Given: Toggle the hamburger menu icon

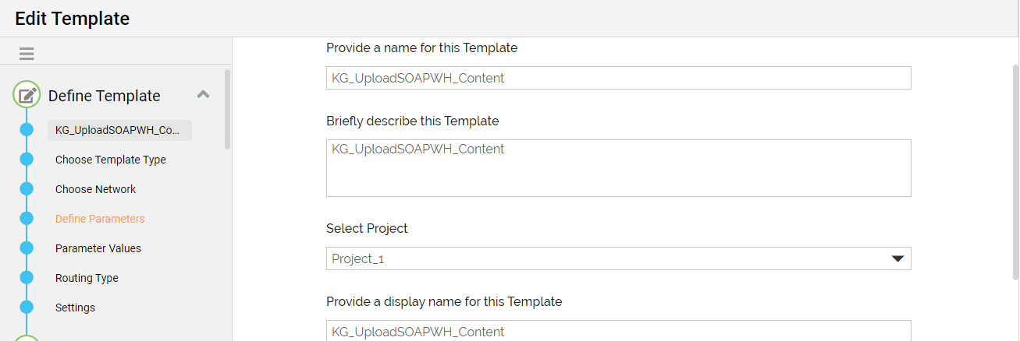Looking at the screenshot, I should click(27, 54).
